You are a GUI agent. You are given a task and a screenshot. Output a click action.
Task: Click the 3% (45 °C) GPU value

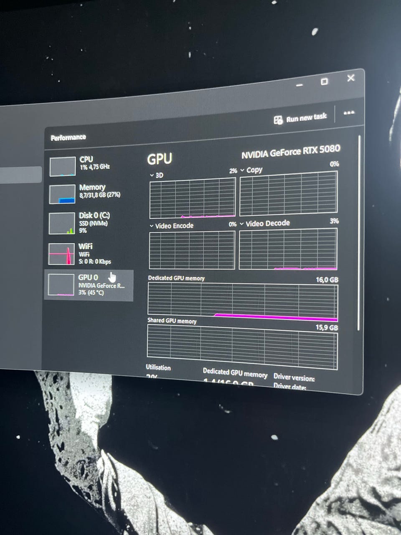(91, 293)
